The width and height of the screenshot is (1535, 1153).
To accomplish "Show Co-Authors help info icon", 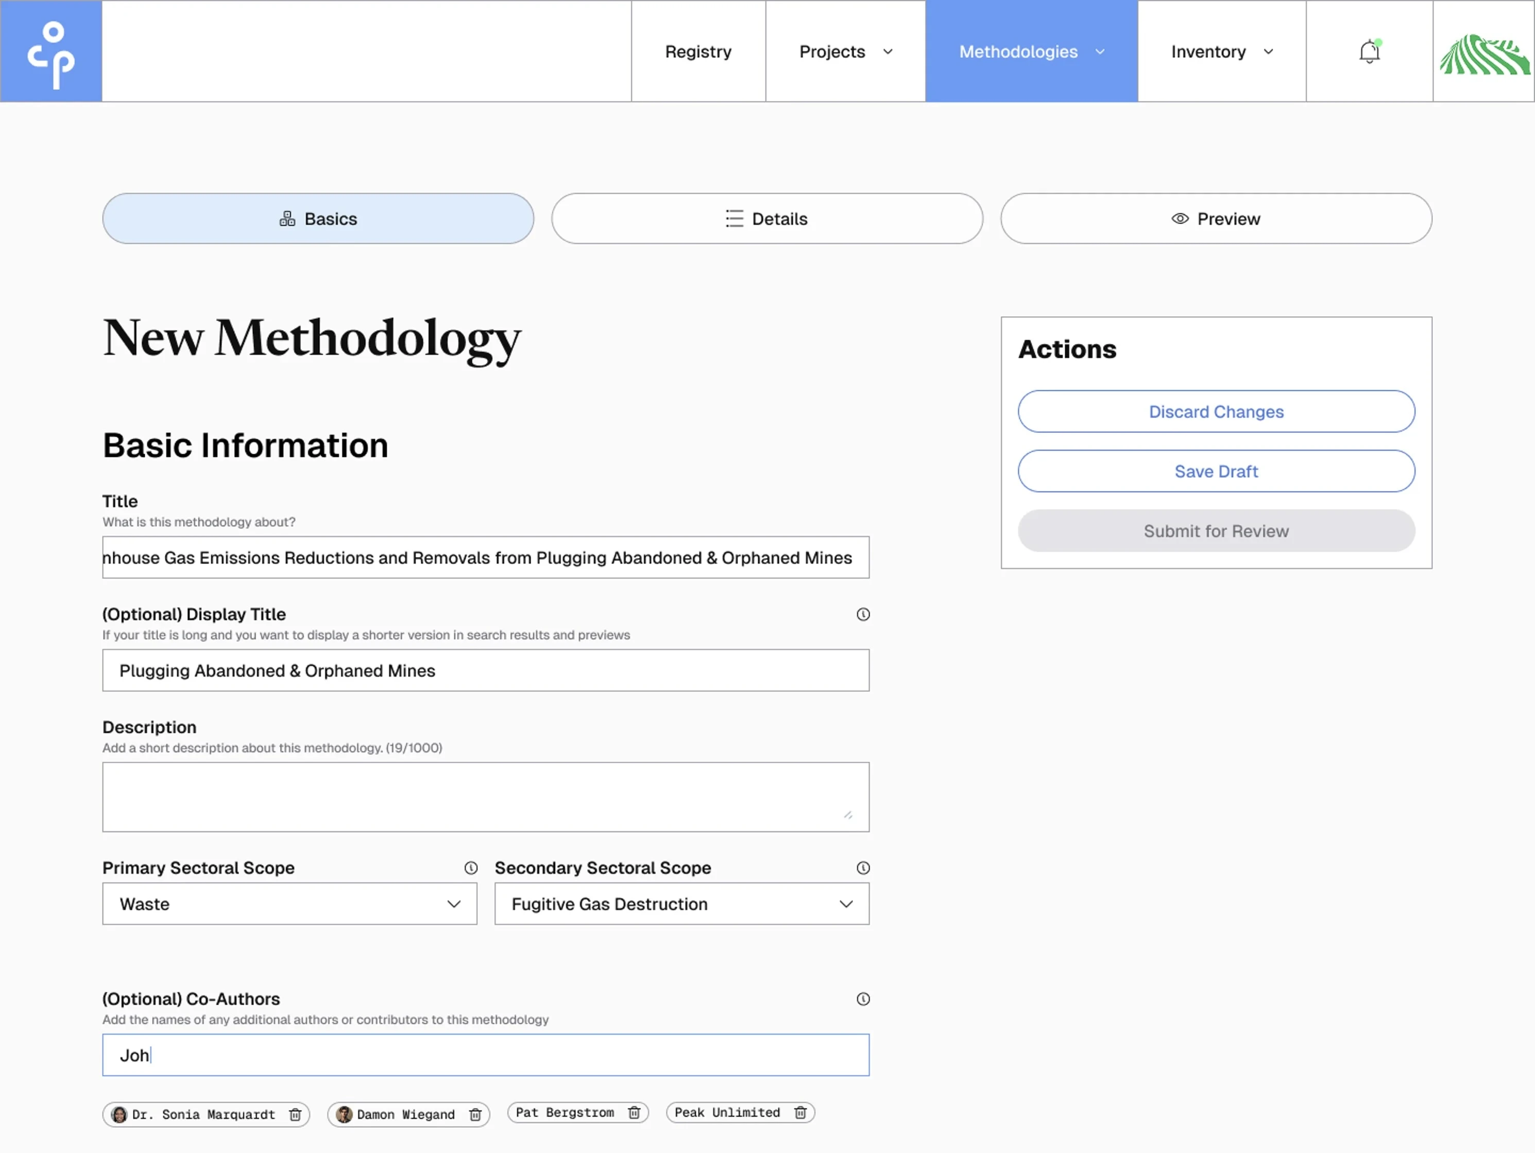I will pos(863,999).
